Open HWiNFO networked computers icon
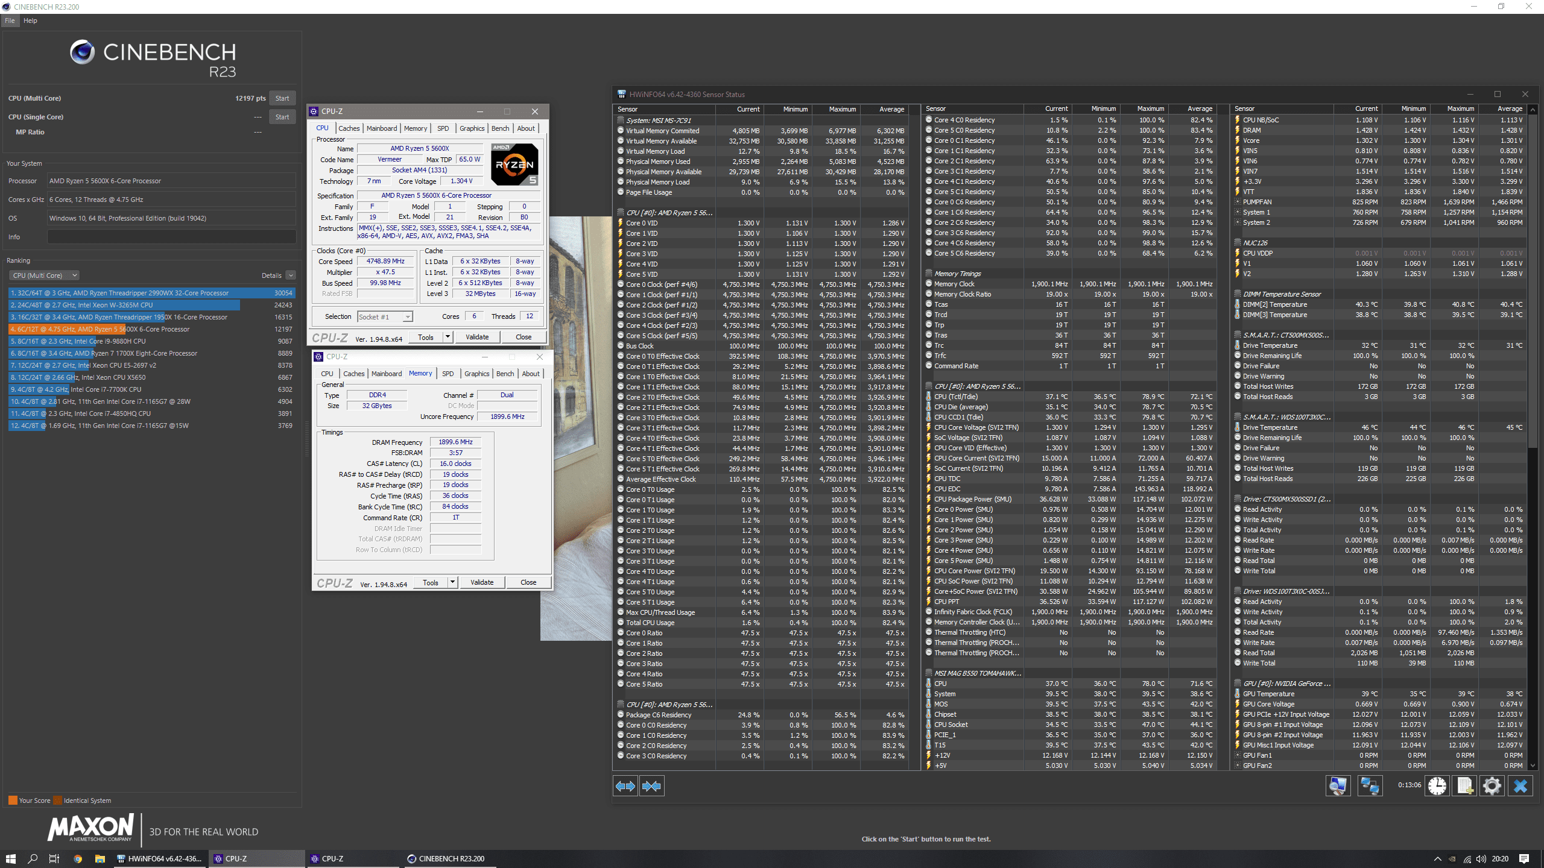Screen dimensions: 1544x868 point(1370,786)
